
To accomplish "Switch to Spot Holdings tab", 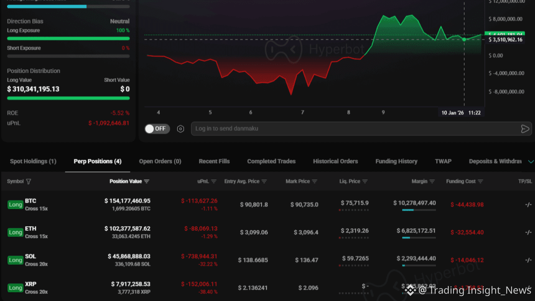I will point(33,161).
